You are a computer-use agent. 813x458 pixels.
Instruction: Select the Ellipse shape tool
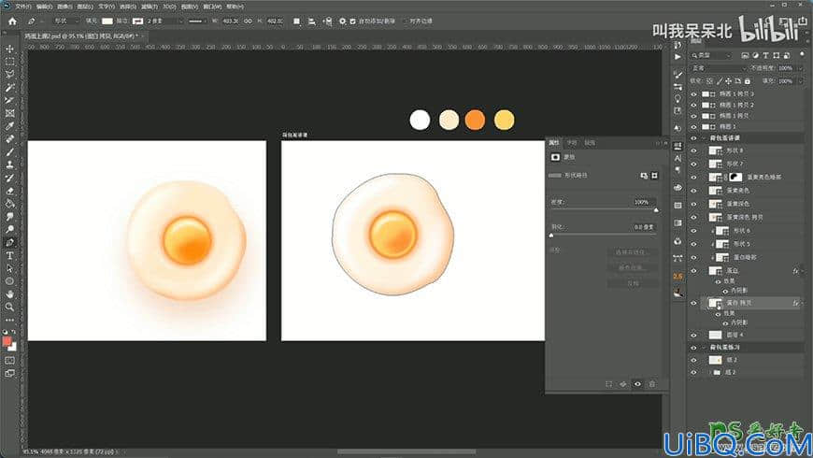[x=10, y=281]
